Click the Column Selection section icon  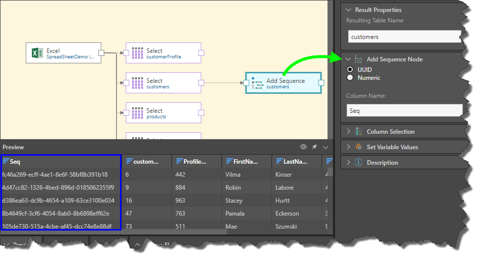click(358, 132)
